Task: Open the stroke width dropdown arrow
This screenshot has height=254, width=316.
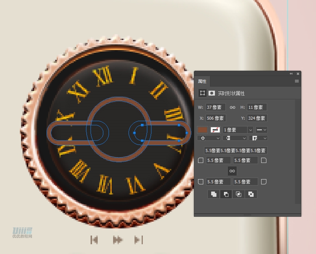Action: pos(250,130)
